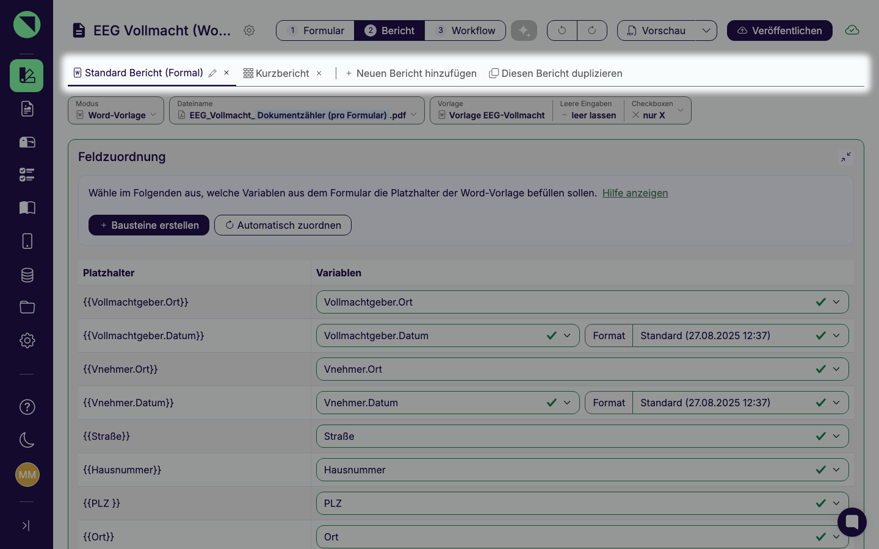Click Bausteine erstellen button
The image size is (879, 549).
pos(149,225)
